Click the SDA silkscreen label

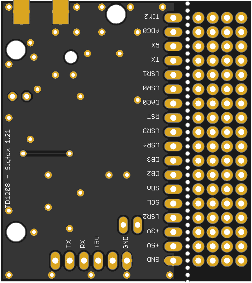[153, 188]
